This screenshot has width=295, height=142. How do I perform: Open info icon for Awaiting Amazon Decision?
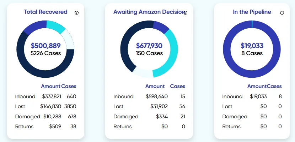(x=185, y=13)
